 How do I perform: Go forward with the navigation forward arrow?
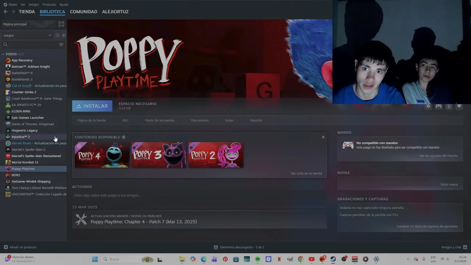[13, 12]
